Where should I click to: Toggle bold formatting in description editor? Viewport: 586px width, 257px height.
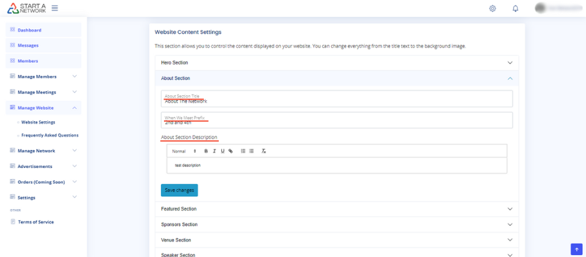coord(206,151)
